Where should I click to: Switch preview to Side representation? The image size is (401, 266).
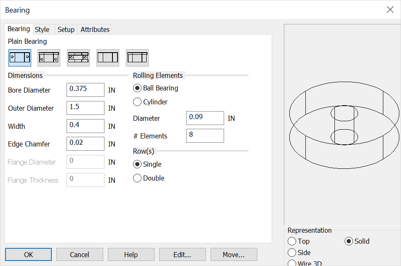[x=292, y=253]
